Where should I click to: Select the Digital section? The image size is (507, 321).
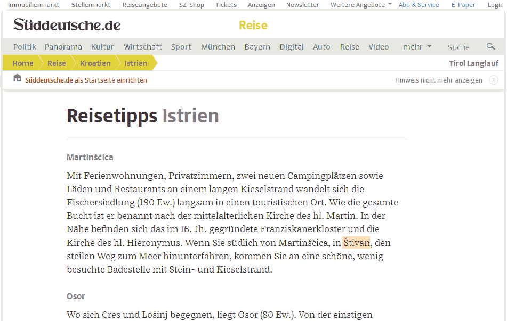[x=292, y=47]
